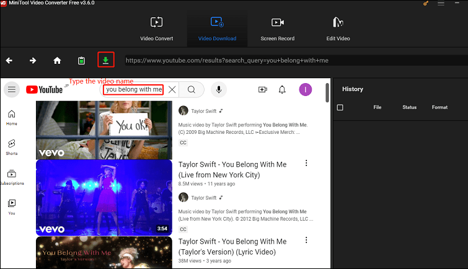
Task: Click the Format column header
Action: [439, 107]
